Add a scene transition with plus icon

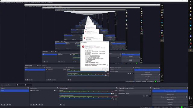click(144, 96)
